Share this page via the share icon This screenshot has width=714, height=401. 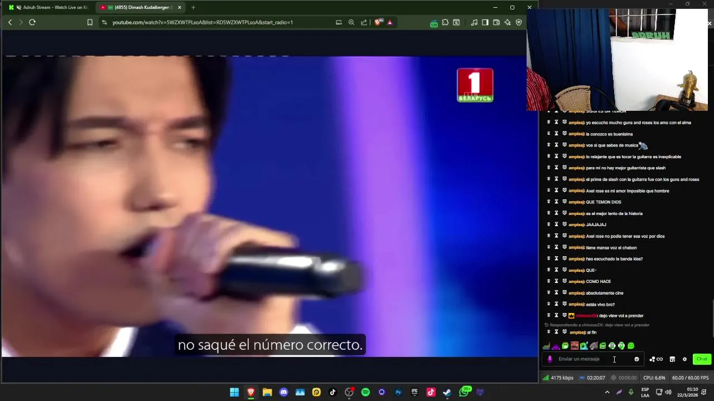coord(364,22)
